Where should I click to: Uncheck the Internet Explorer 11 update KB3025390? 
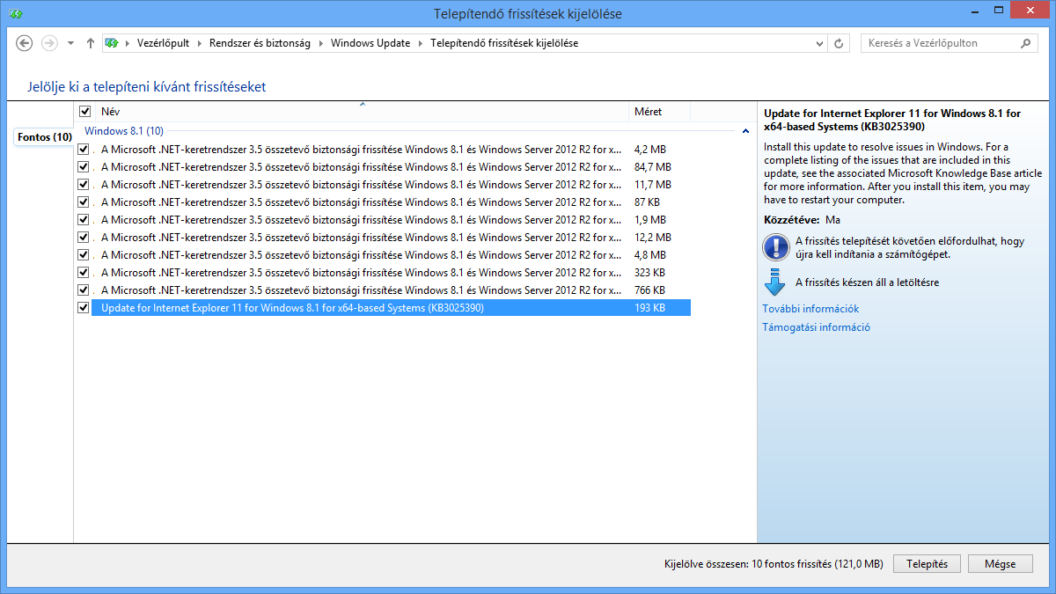tap(84, 308)
